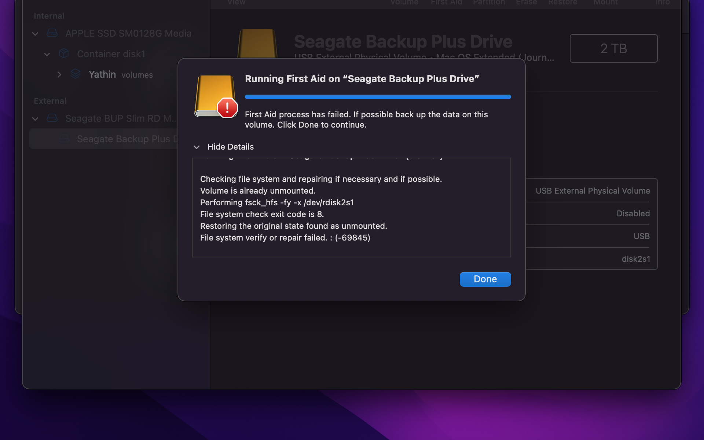This screenshot has height=440, width=704.
Task: Click the Done button
Action: click(485, 279)
